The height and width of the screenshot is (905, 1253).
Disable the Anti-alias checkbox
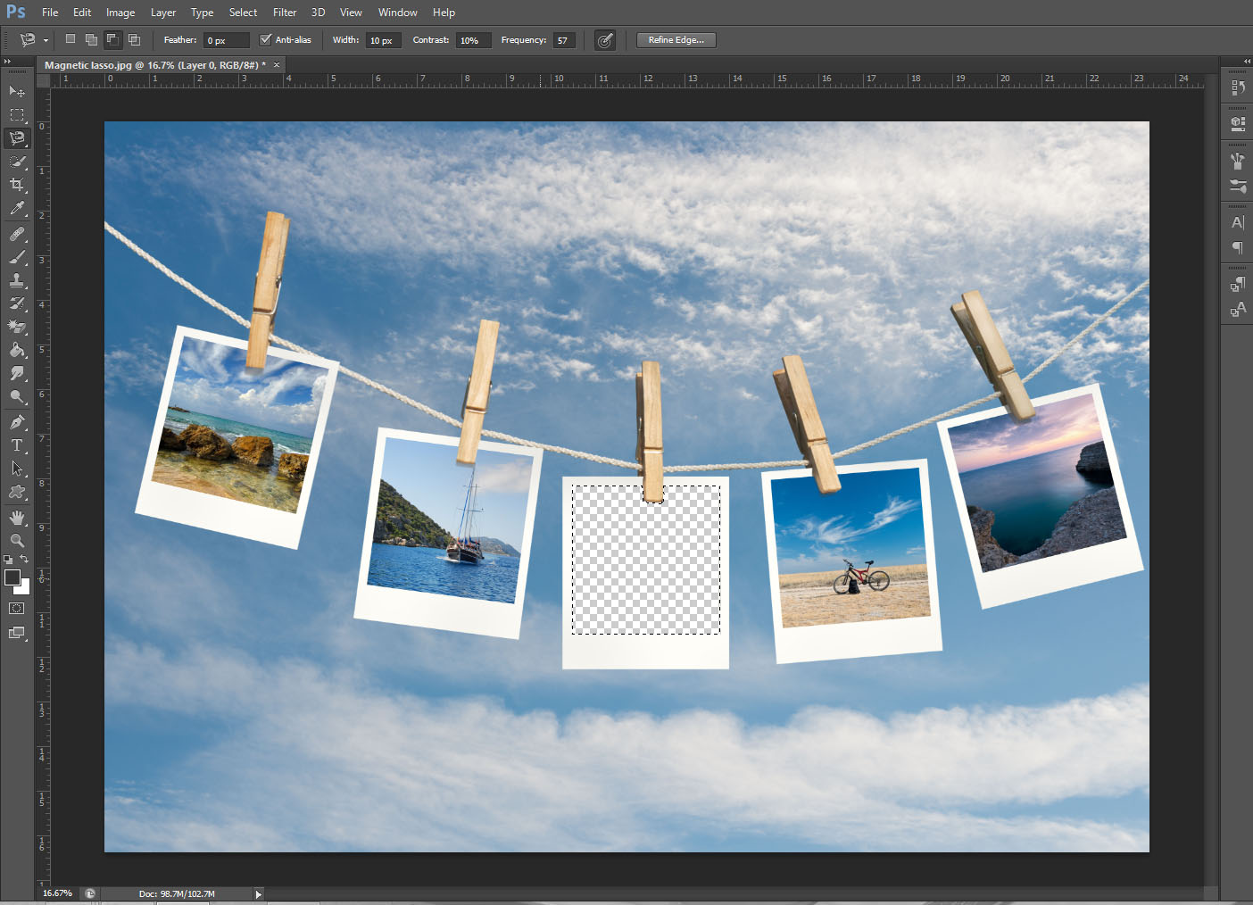[265, 39]
